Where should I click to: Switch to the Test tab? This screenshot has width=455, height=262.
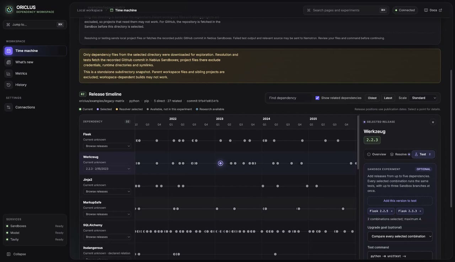point(423,154)
